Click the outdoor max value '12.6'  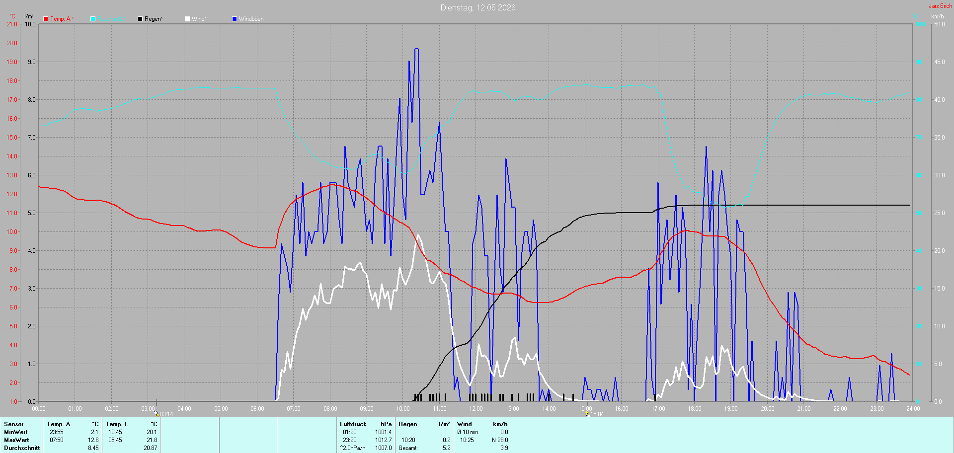click(93, 440)
